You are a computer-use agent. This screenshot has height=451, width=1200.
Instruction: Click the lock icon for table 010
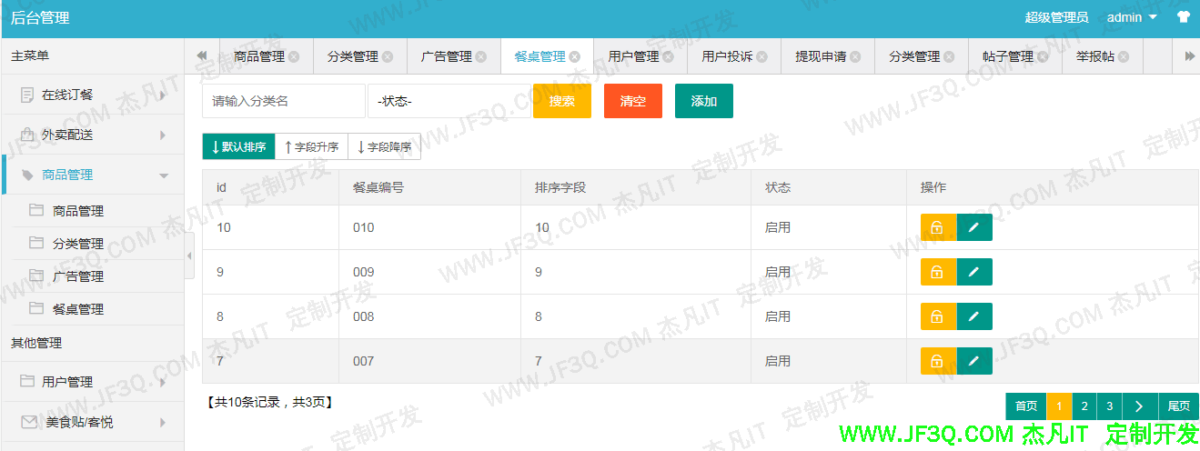coord(937,227)
